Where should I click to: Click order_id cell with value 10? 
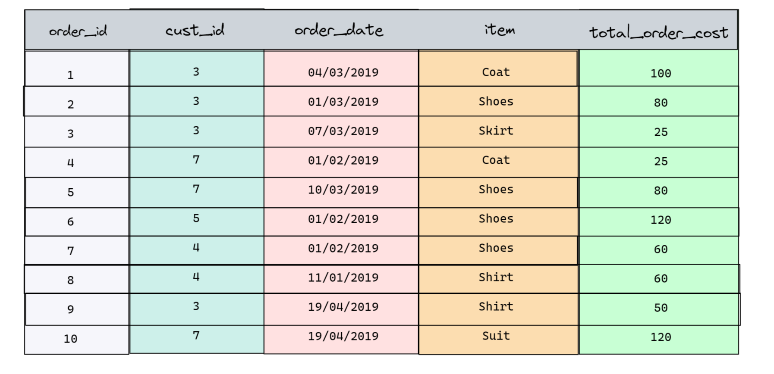(x=77, y=340)
